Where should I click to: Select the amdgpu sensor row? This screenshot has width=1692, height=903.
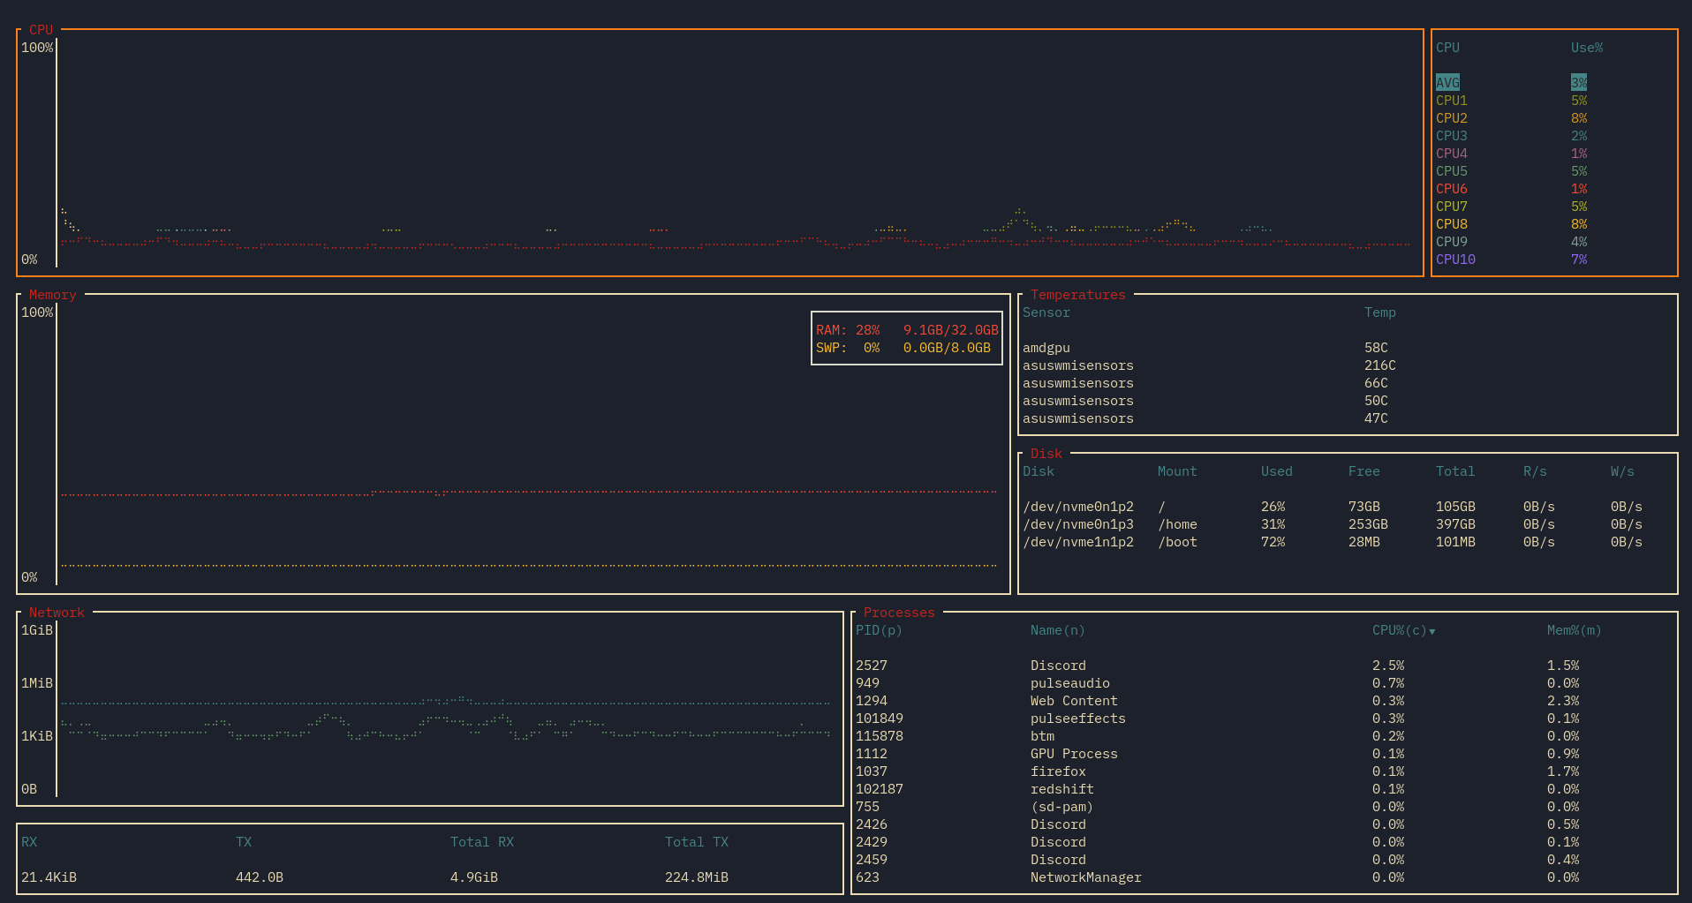pos(1347,348)
